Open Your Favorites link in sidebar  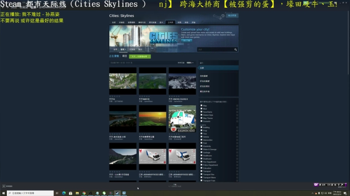[x=204, y=76]
